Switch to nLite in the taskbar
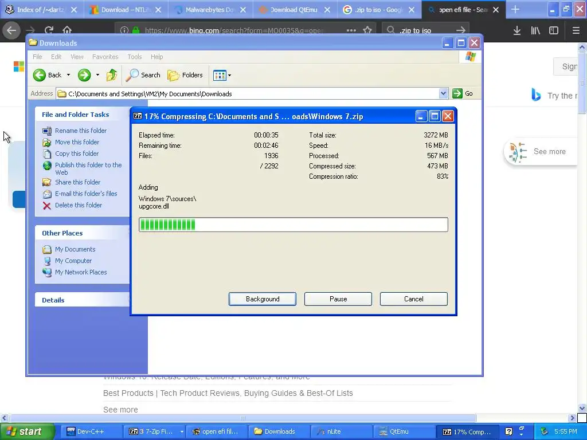 tap(342, 432)
